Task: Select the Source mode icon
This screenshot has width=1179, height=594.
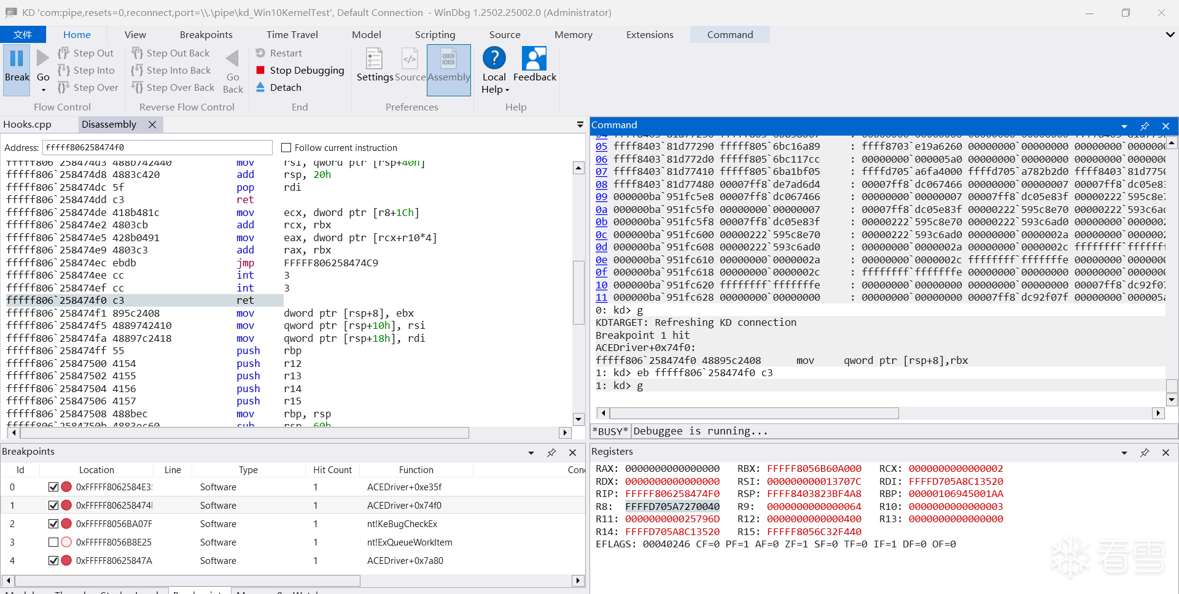Action: click(x=410, y=60)
